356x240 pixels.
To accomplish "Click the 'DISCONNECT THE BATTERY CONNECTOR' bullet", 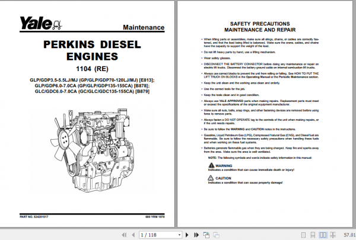I will 261,66.
